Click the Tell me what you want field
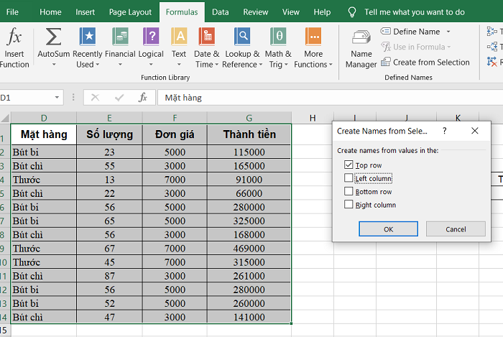Screen dimensions: 503x337 point(415,12)
